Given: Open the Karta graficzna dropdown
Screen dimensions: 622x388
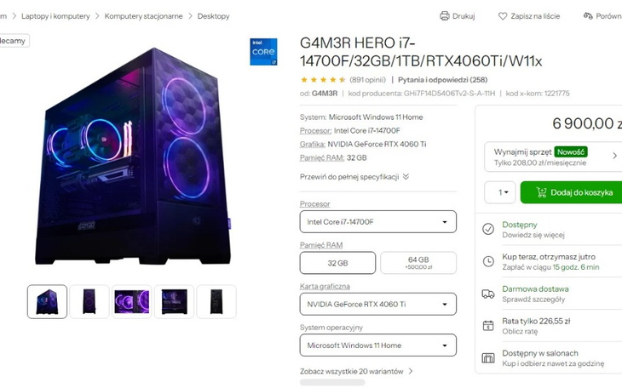Looking at the screenshot, I should point(378,304).
